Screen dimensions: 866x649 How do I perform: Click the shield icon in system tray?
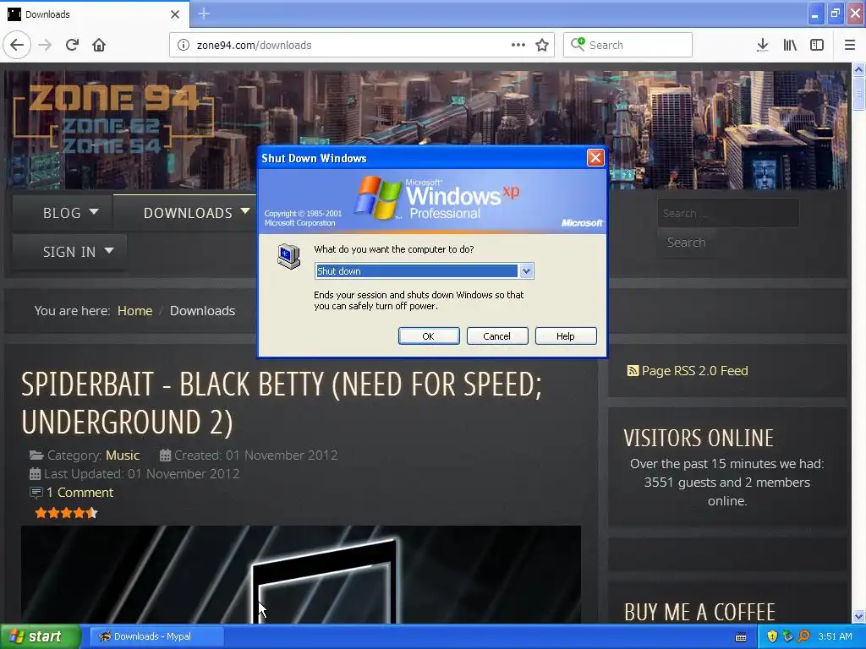[x=772, y=636]
